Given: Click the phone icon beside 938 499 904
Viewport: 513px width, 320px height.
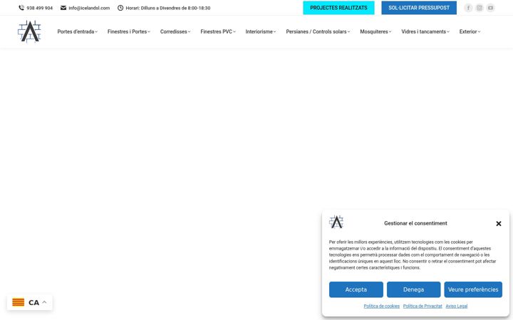Looking at the screenshot, I should pos(21,8).
